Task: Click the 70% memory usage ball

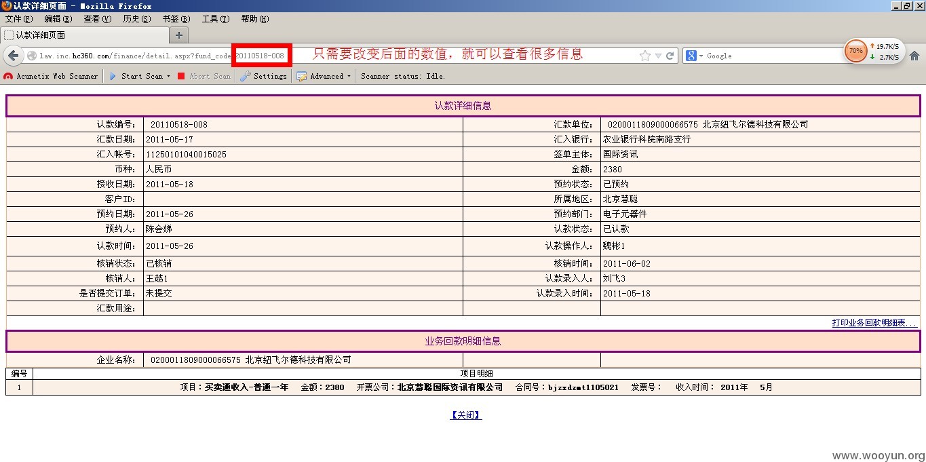Action: tap(855, 51)
